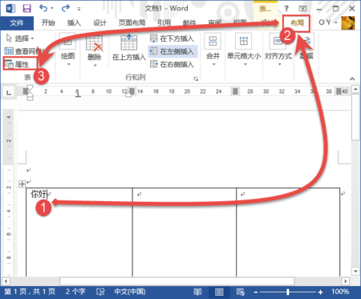
Task: Open the 选择 (Select) dropdown
Action: 20,38
